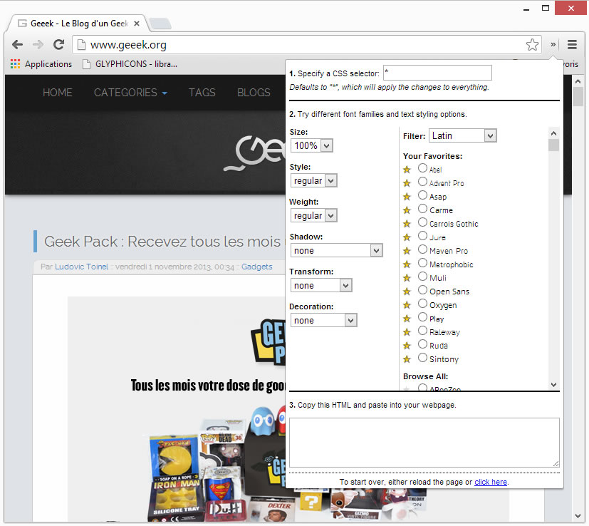Select the Raleway radio button
This screenshot has height=526, width=589.
pyautogui.click(x=422, y=330)
